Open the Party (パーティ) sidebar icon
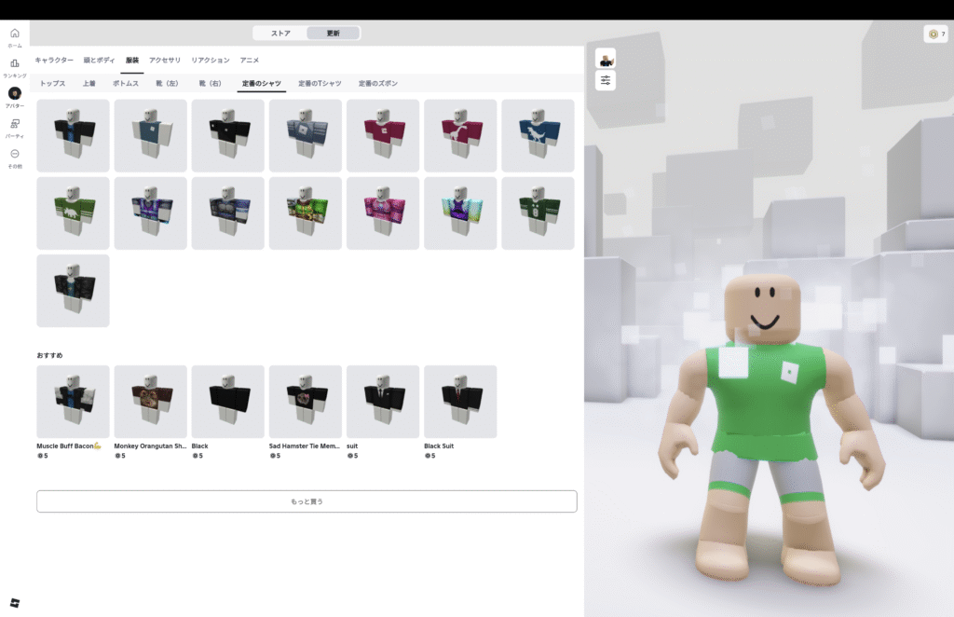This screenshot has height=617, width=954. (15, 124)
